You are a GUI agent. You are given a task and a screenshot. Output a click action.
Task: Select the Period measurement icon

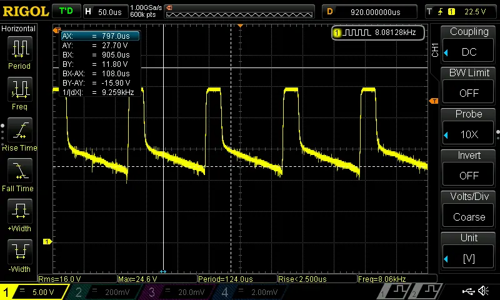20,49
